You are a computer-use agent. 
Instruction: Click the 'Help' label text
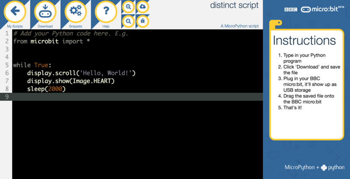point(106,26)
